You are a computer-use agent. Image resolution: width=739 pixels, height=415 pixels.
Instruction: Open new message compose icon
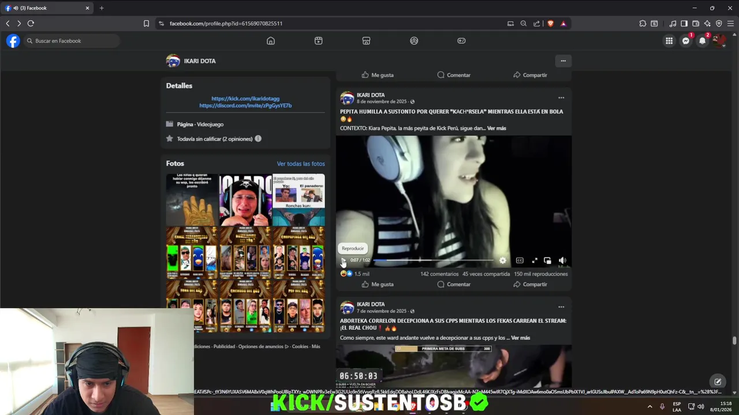pyautogui.click(x=718, y=382)
